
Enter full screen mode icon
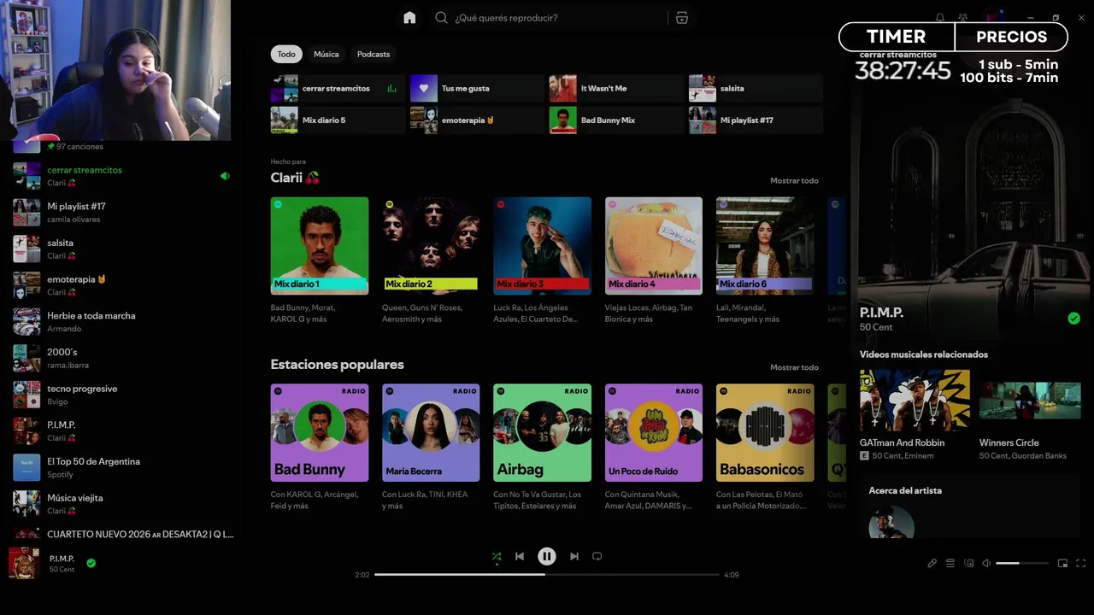click(x=1081, y=563)
